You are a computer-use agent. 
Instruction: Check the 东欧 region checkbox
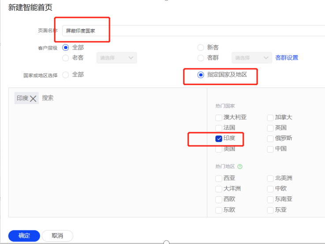click(219, 210)
